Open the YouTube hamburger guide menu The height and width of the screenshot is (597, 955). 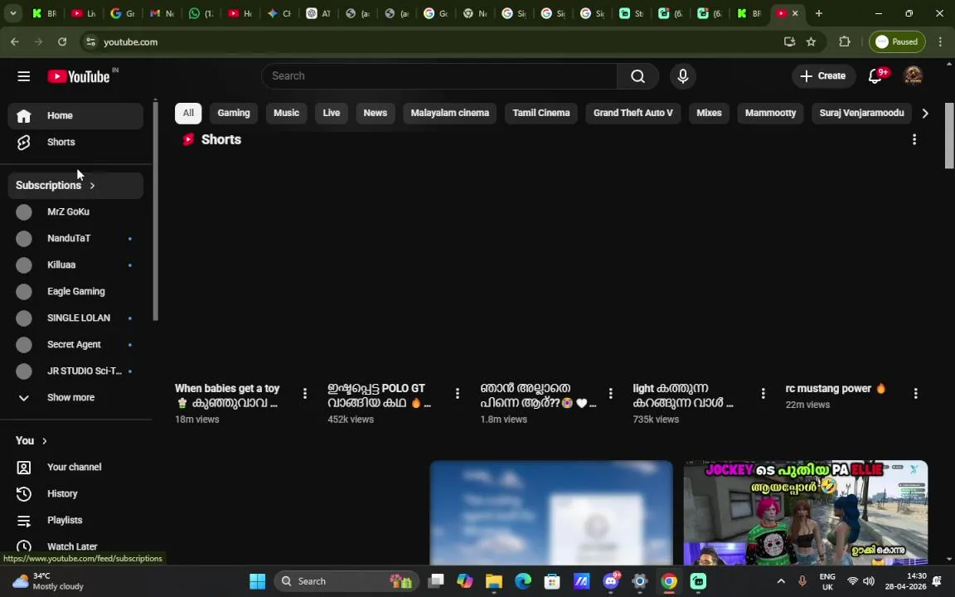[24, 76]
